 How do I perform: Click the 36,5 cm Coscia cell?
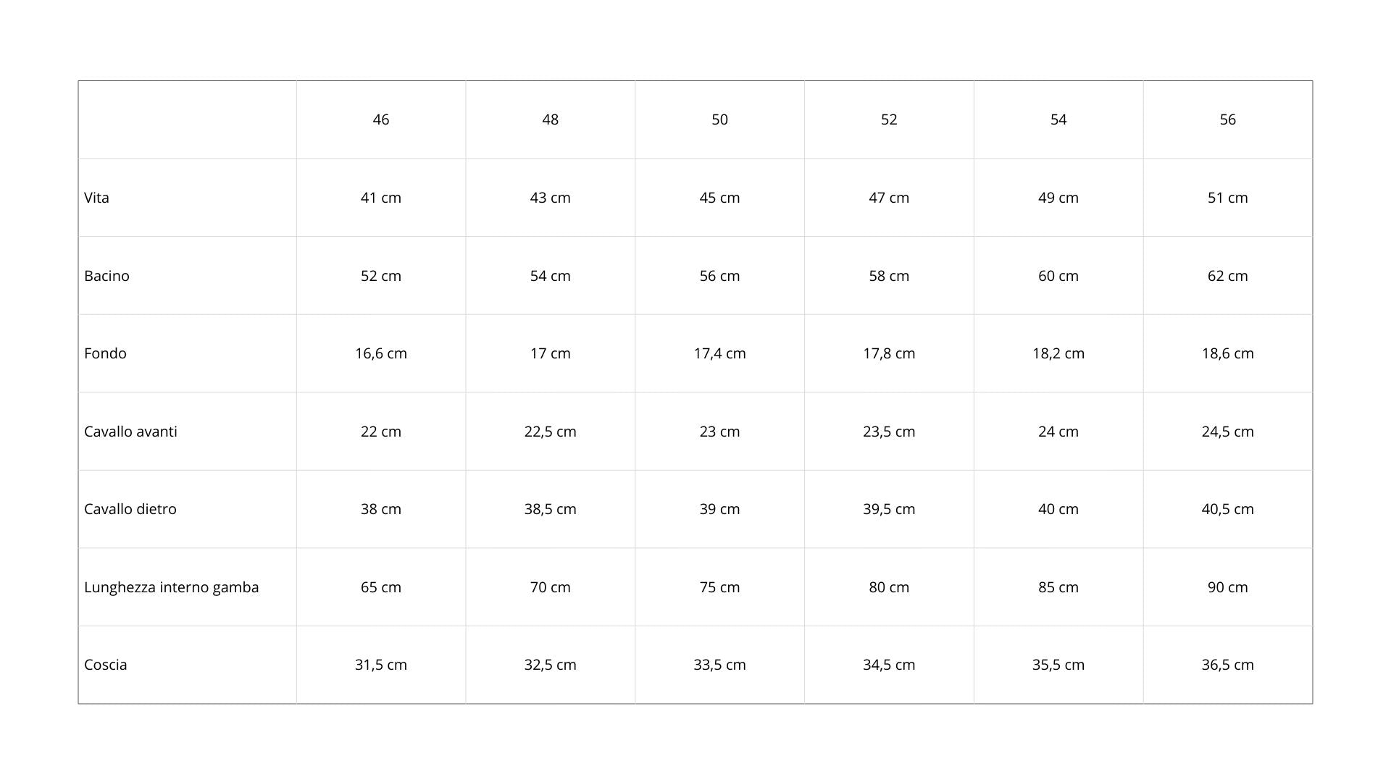[x=1228, y=665]
